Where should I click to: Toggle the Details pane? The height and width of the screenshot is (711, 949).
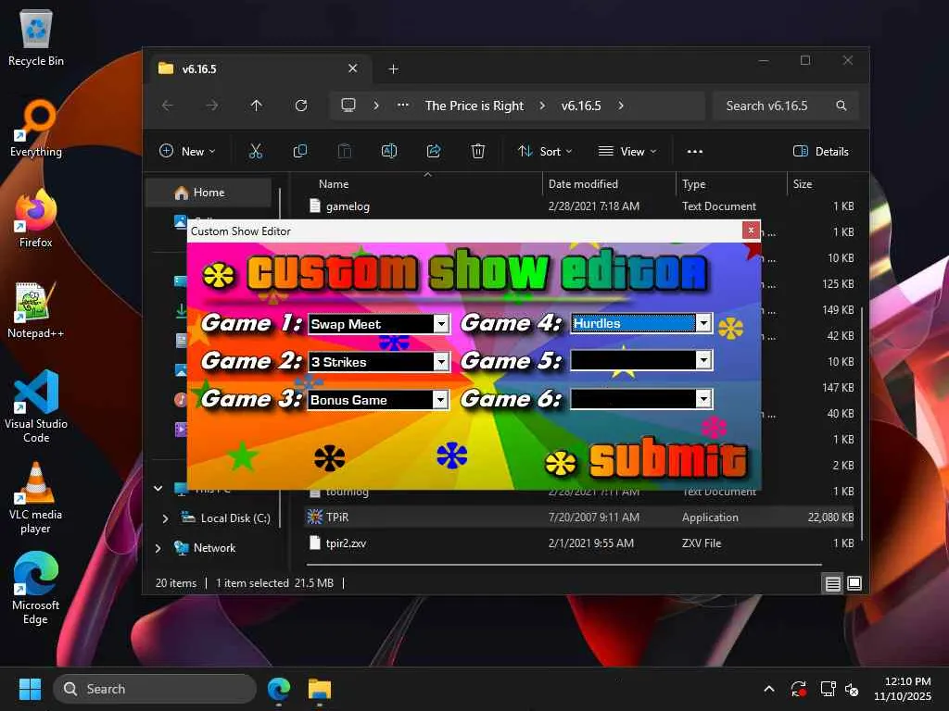[821, 152]
